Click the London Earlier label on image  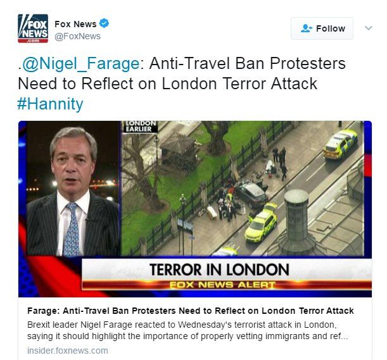(141, 127)
